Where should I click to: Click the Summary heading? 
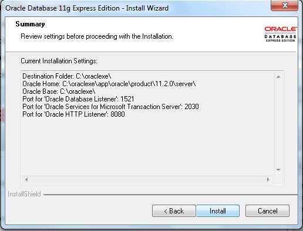pos(30,24)
